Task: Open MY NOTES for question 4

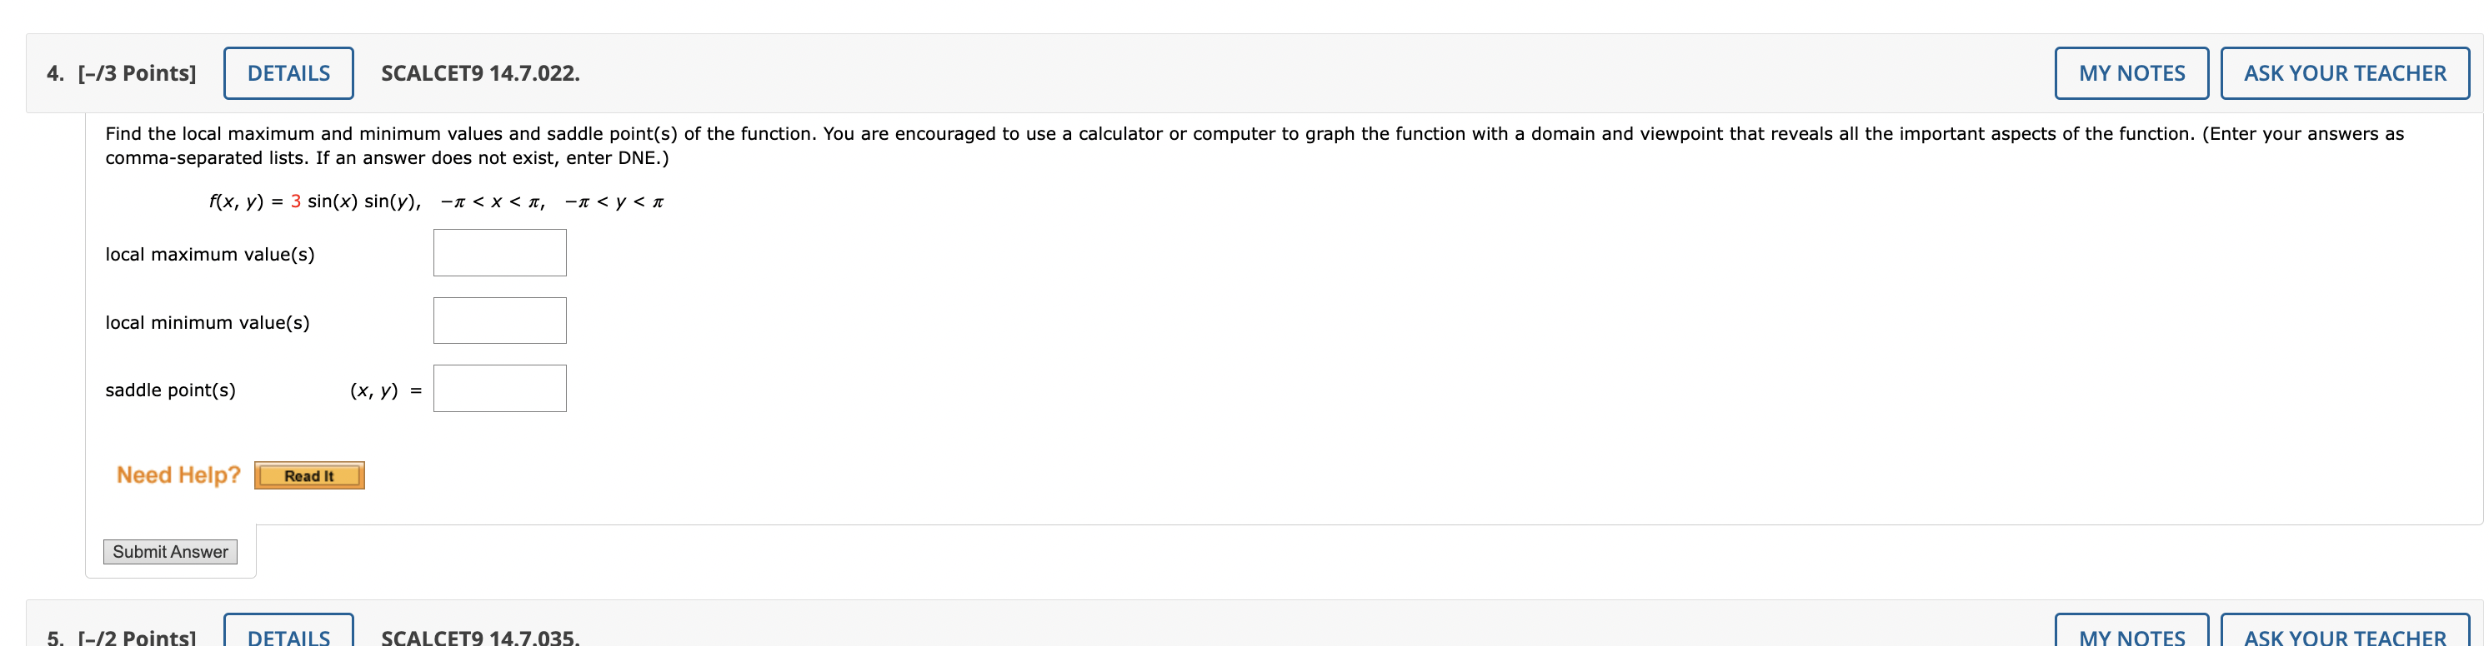Action: pyautogui.click(x=2131, y=72)
